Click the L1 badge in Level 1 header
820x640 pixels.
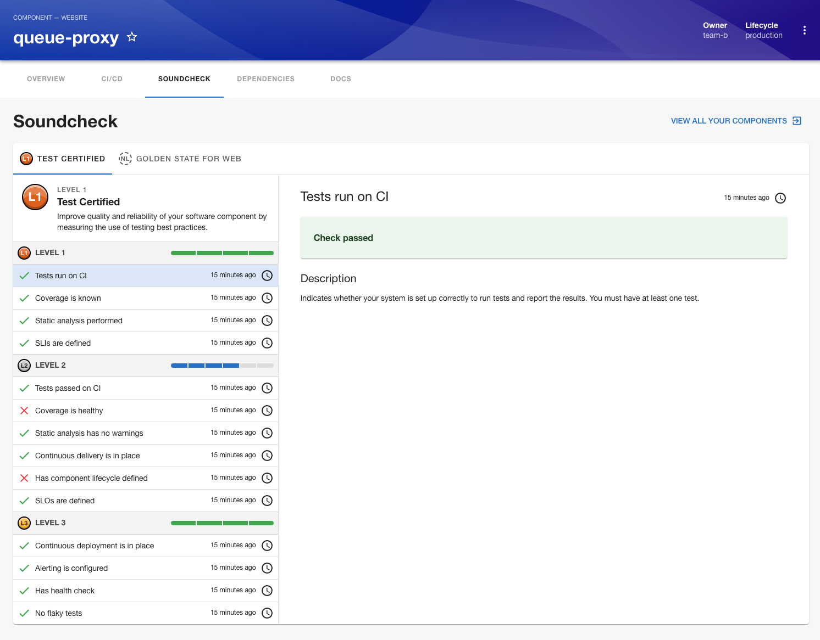pyautogui.click(x=24, y=253)
